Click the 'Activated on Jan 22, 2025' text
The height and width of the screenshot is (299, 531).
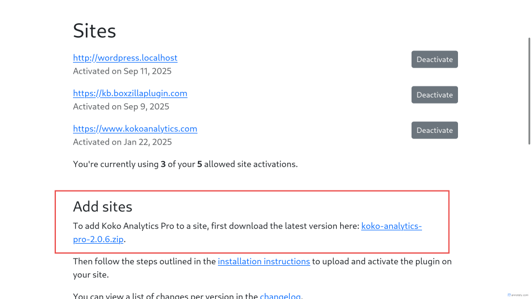pyautogui.click(x=122, y=142)
